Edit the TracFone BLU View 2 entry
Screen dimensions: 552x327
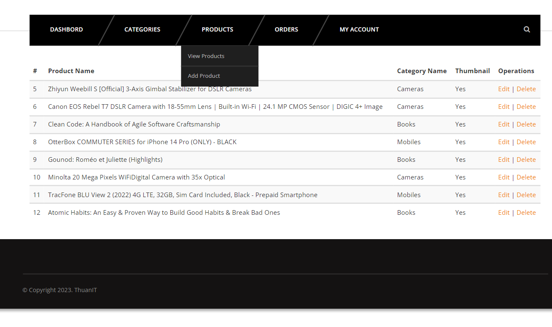click(x=504, y=195)
